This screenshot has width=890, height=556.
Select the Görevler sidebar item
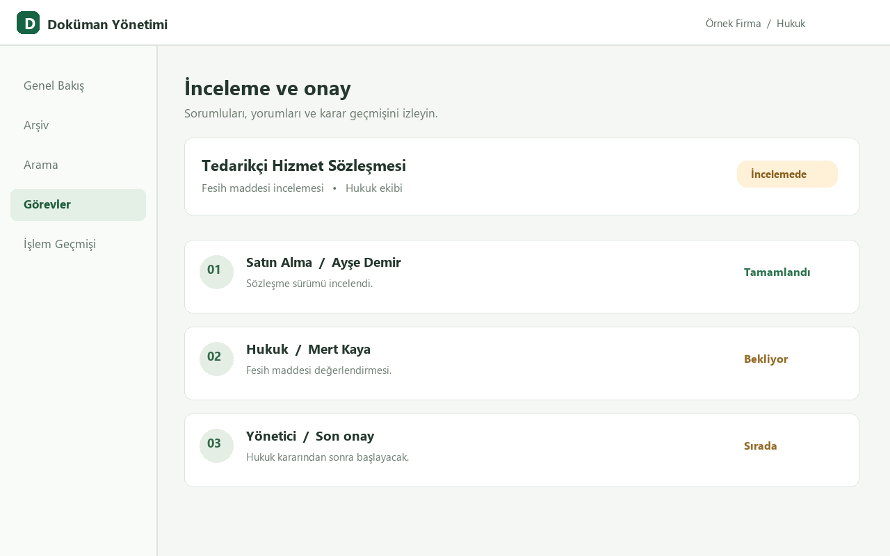pyautogui.click(x=78, y=204)
